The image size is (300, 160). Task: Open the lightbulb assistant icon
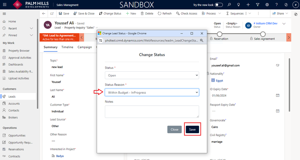239,5
